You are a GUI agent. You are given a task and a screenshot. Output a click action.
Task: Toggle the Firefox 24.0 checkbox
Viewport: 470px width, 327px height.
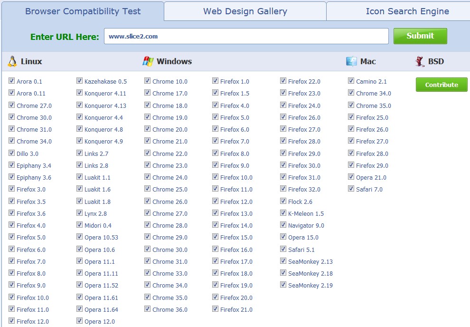click(283, 105)
